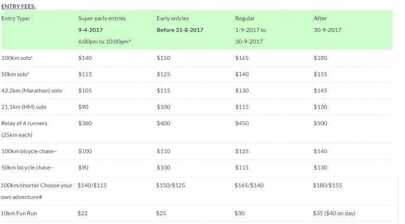This screenshot has width=405, height=224.
Task: Select the Super early entries column header
Action: point(102,19)
